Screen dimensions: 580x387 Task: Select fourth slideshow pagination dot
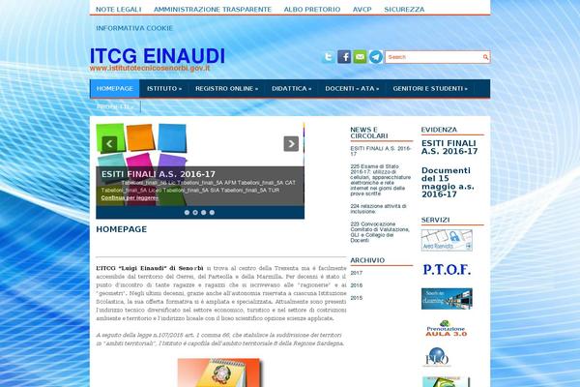point(212,213)
